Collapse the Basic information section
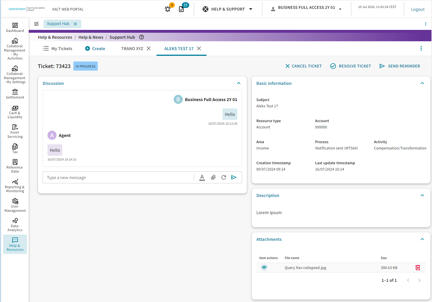This screenshot has height=302, width=432. click(x=422, y=83)
